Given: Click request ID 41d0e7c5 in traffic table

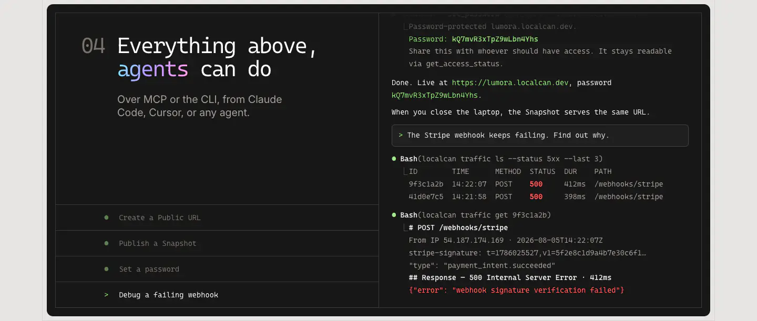Looking at the screenshot, I should pos(426,197).
